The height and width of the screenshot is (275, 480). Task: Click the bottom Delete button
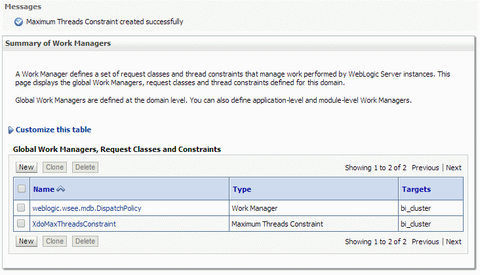[85, 241]
